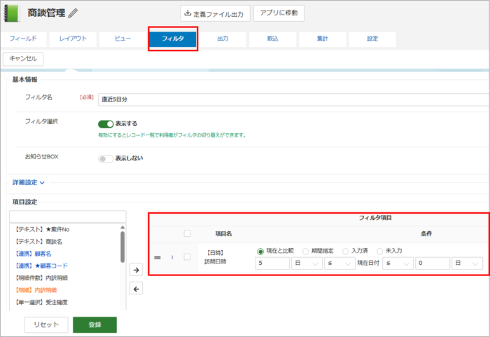Image resolution: width=490 pixels, height=337 pixels.
Task: Click 定義ファイル出力 download button
Action: pyautogui.click(x=213, y=13)
